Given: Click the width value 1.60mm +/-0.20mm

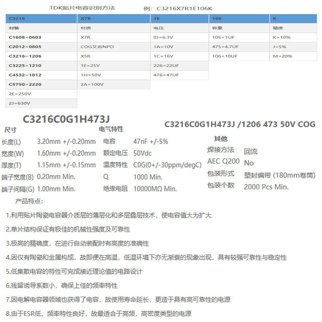Looking at the screenshot, I should [66, 153].
